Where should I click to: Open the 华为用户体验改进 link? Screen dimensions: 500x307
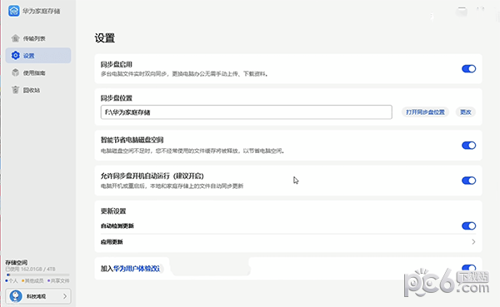(137, 269)
